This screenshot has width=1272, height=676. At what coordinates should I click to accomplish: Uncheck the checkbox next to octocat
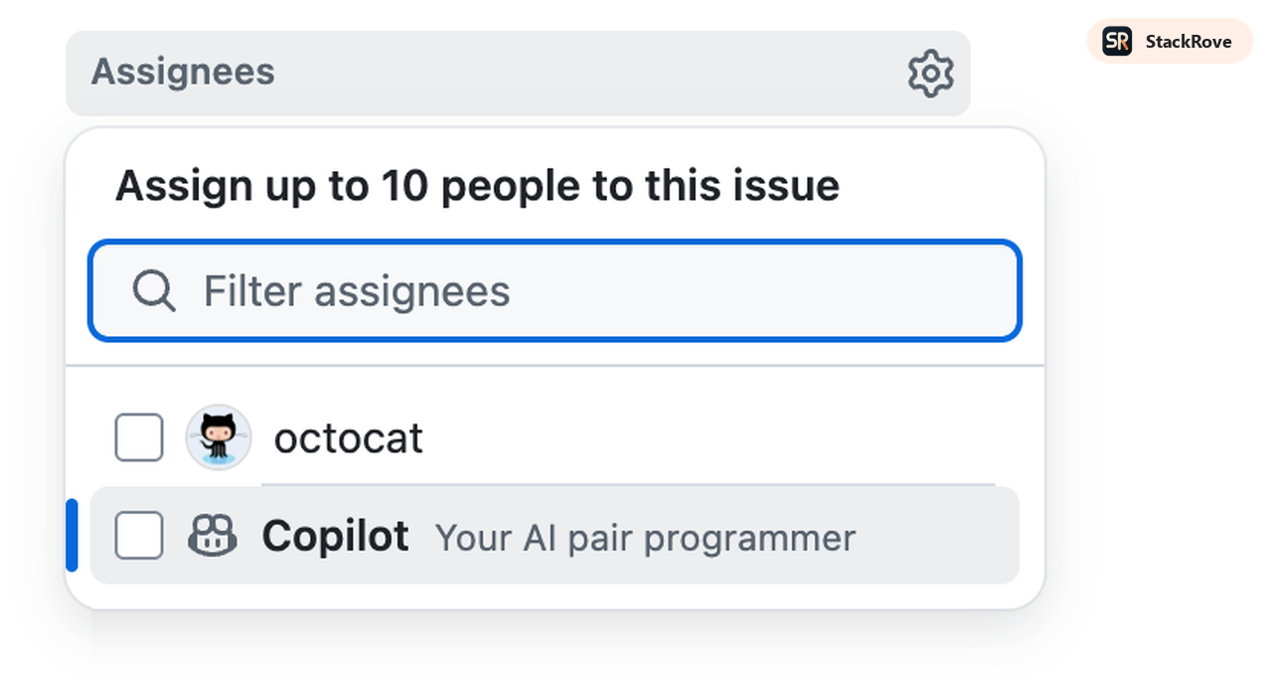coord(138,437)
